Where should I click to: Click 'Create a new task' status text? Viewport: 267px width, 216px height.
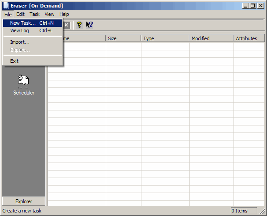(x=22, y=211)
